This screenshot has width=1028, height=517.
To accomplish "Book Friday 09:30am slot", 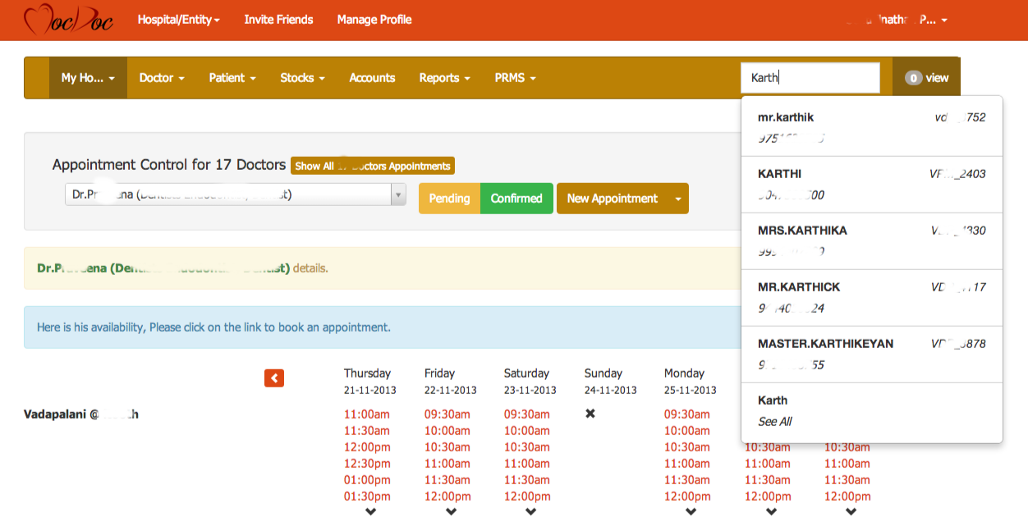I will [x=447, y=414].
